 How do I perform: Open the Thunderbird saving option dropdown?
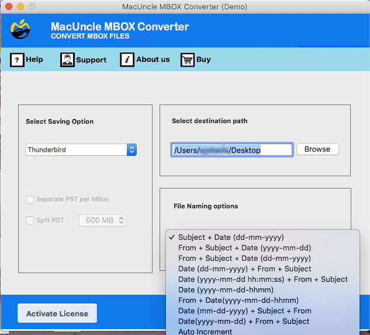pyautogui.click(x=81, y=149)
